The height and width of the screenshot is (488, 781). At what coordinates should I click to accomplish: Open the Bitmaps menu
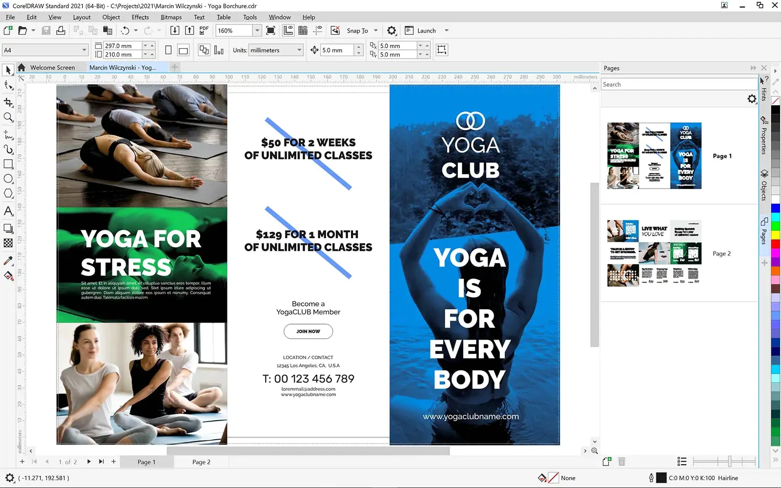(171, 17)
